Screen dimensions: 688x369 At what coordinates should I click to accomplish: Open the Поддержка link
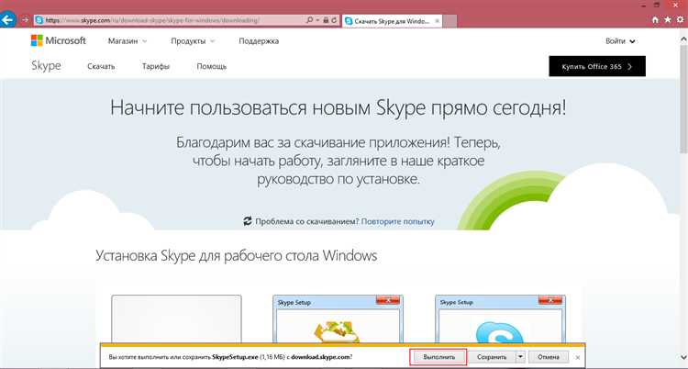[259, 41]
